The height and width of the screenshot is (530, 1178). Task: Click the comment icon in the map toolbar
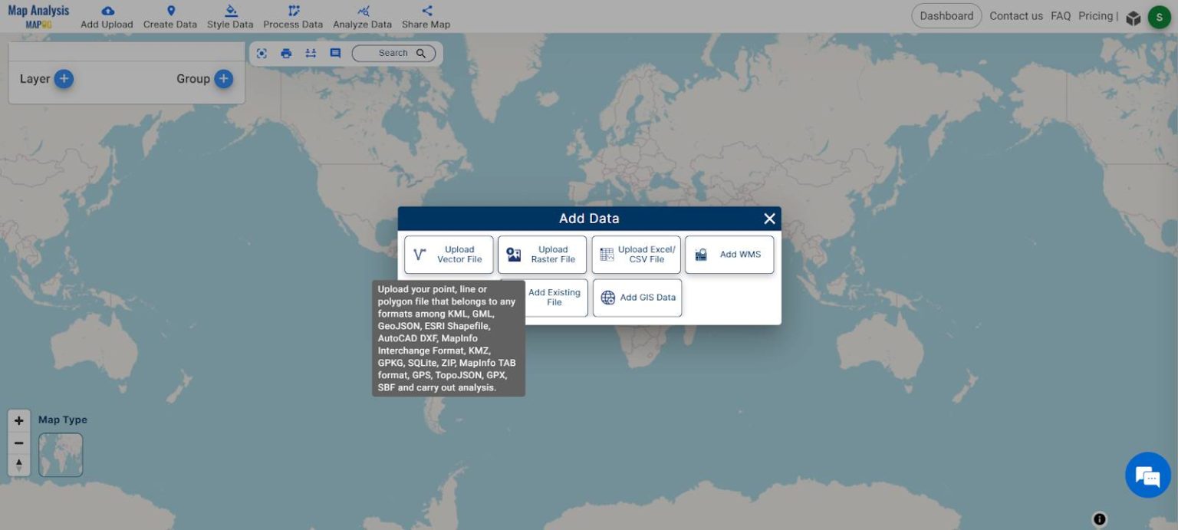click(335, 53)
